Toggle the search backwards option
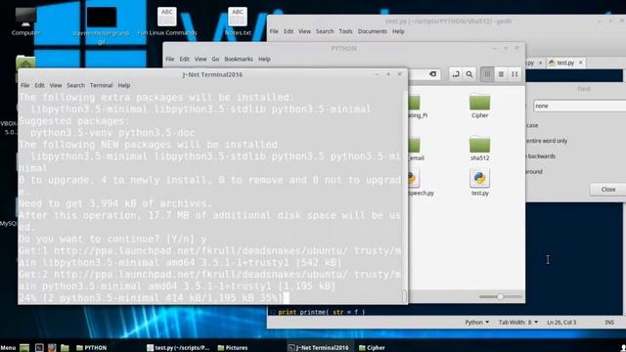 point(541,156)
